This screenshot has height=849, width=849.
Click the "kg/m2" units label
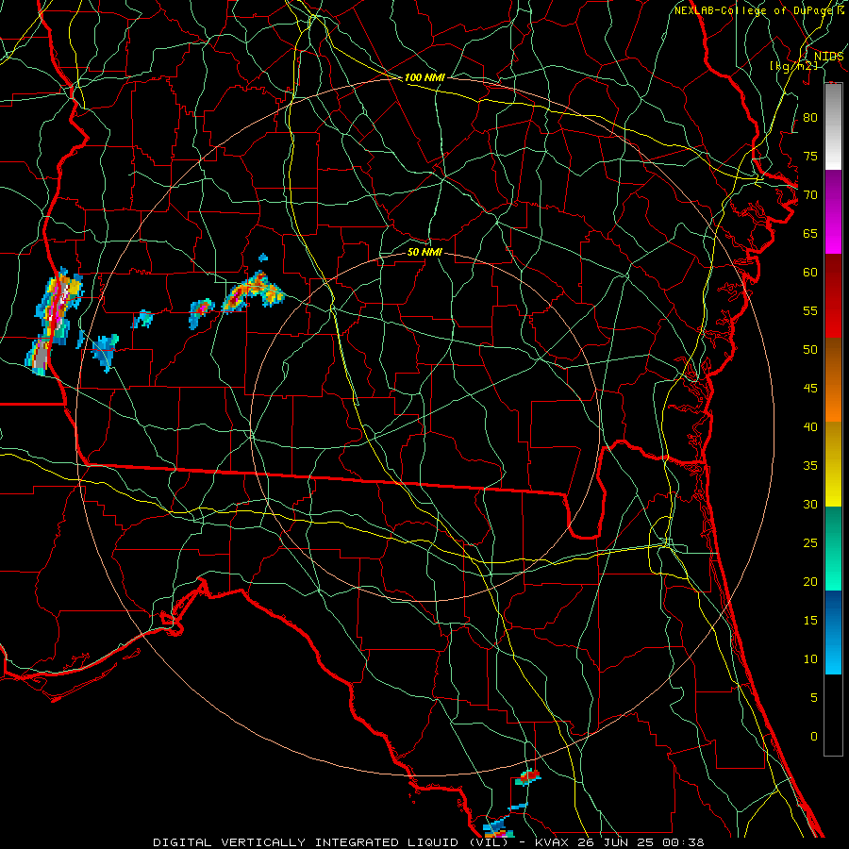tap(794, 66)
